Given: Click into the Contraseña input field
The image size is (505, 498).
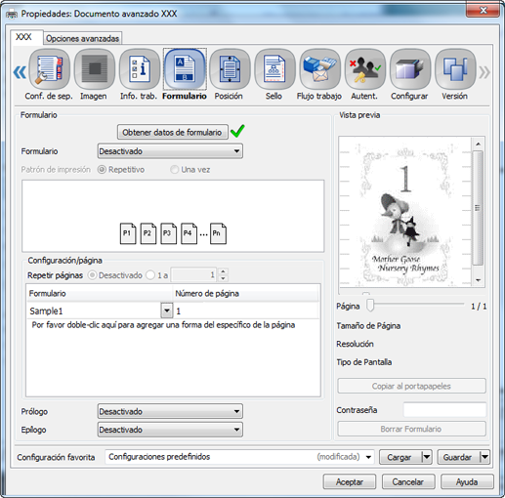Looking at the screenshot, I should pyautogui.click(x=444, y=410).
